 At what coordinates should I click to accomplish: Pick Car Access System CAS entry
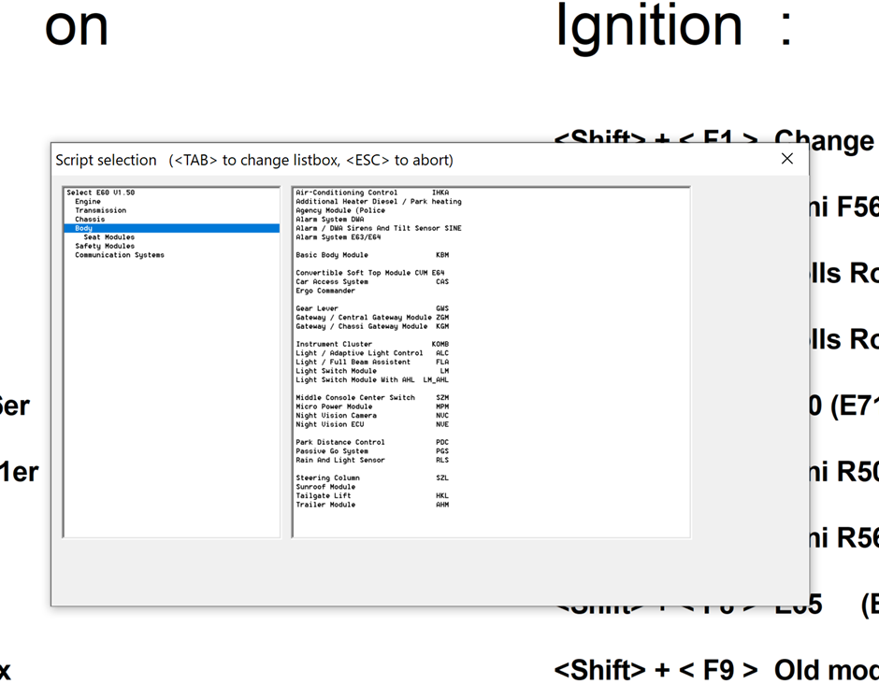coord(371,281)
